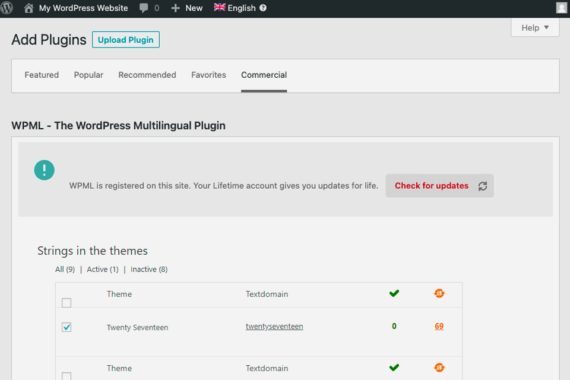Click the WPML Multilingual Plugin heading
The width and height of the screenshot is (570, 380).
[x=119, y=125]
